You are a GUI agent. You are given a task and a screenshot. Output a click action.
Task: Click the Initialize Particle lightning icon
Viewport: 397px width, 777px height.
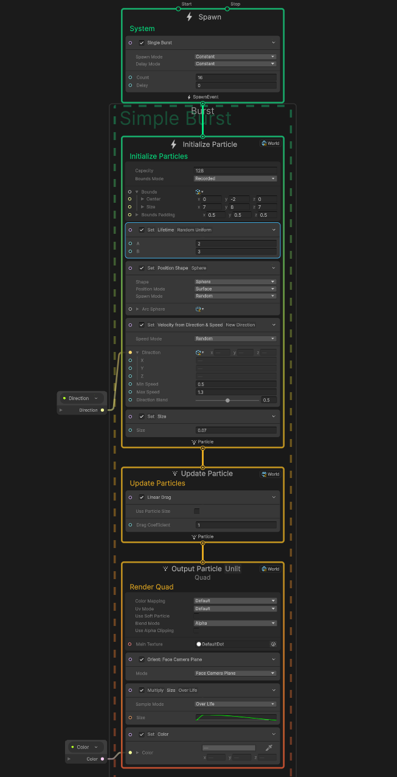point(173,144)
